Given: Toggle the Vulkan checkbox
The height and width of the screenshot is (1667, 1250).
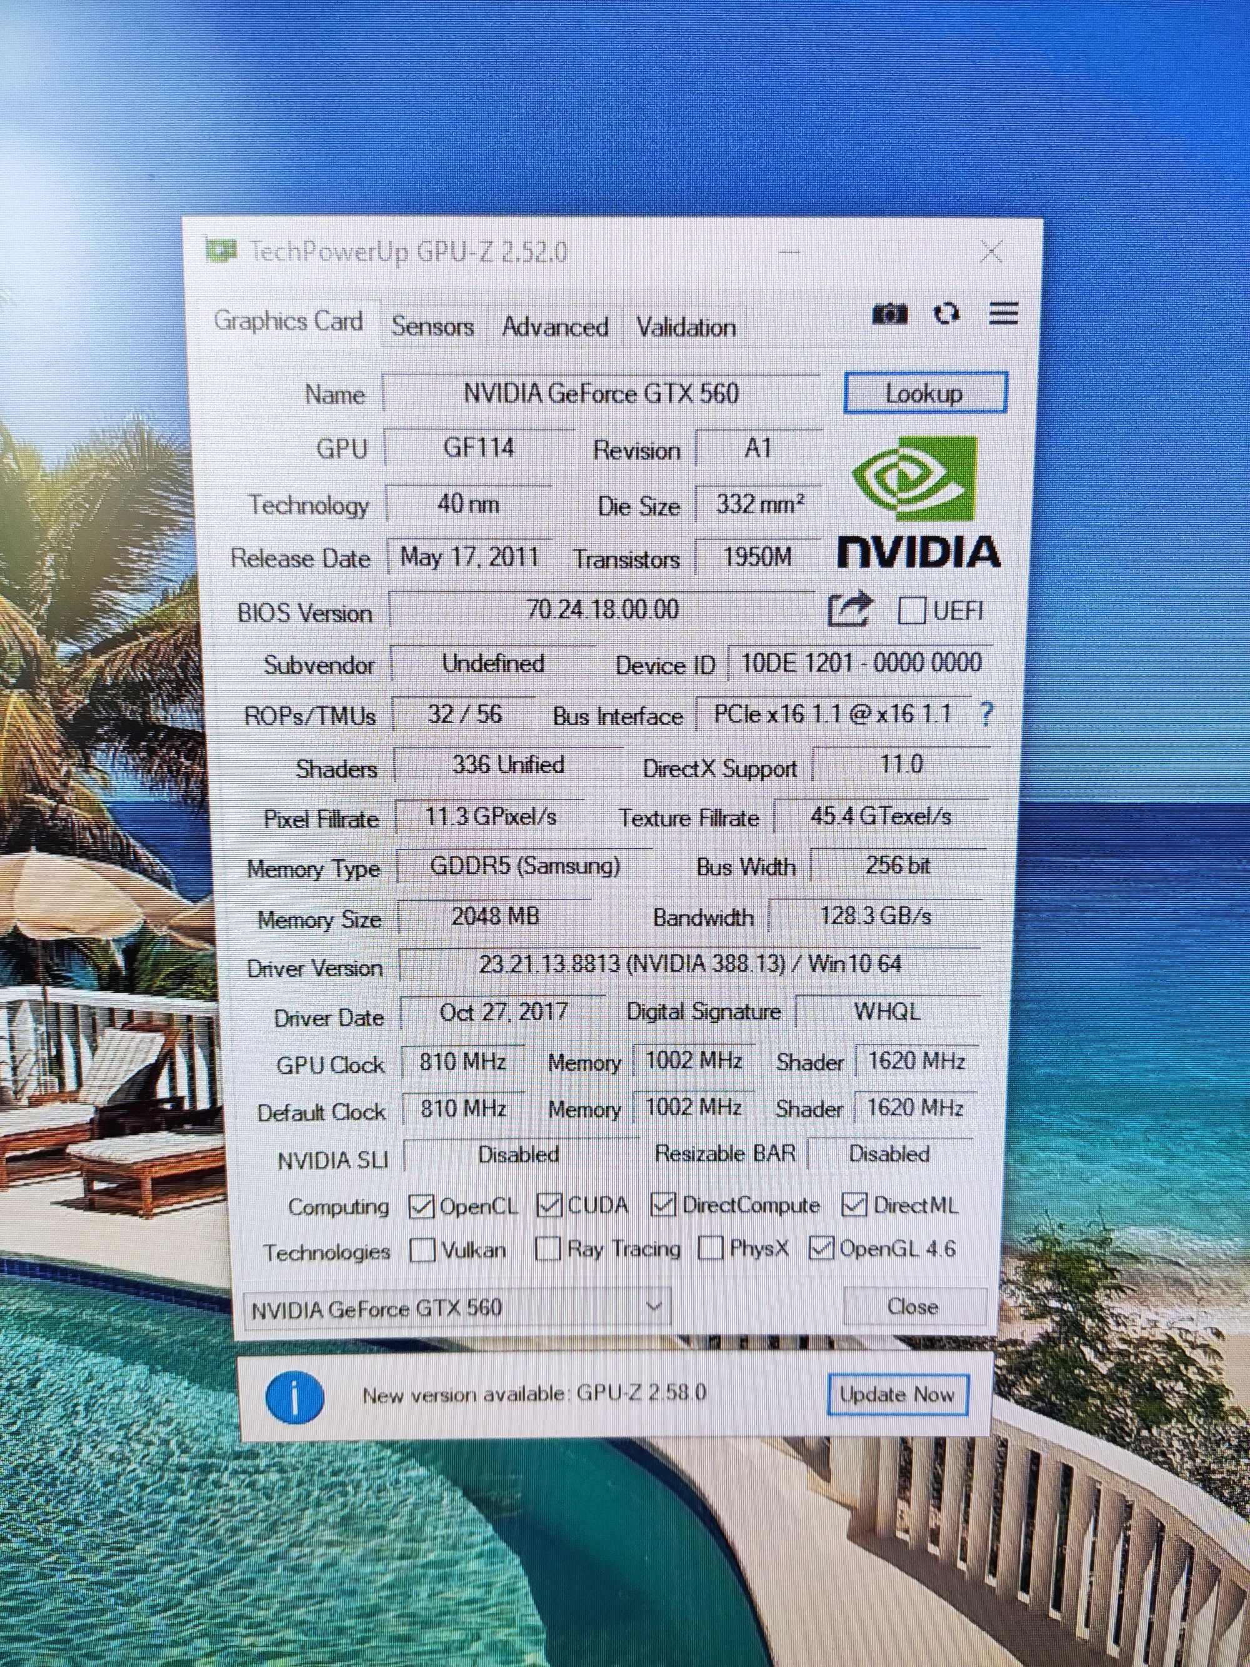Looking at the screenshot, I should (x=422, y=1251).
